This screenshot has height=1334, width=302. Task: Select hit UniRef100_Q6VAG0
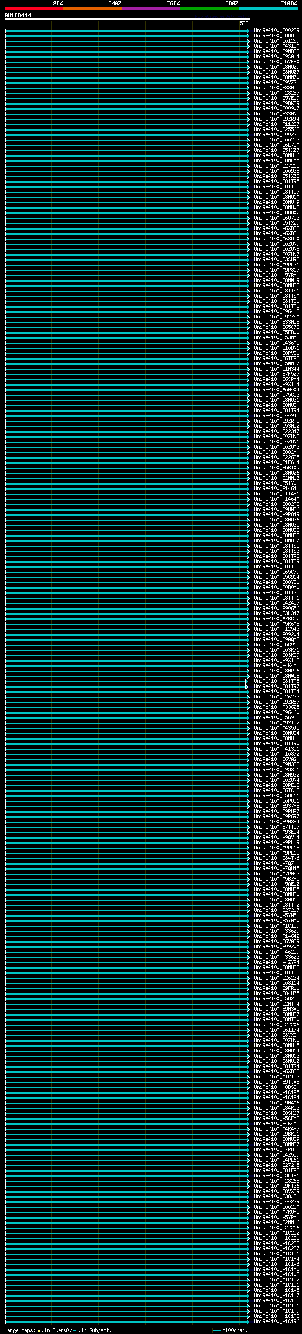[x=277, y=759]
